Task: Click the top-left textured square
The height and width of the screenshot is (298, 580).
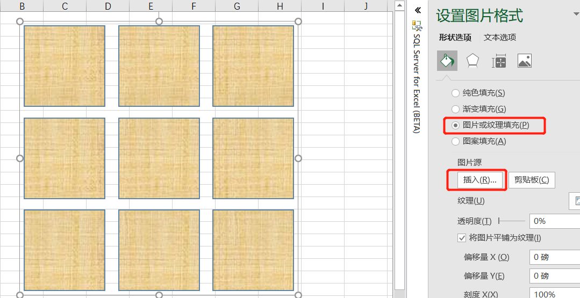Action: point(65,66)
